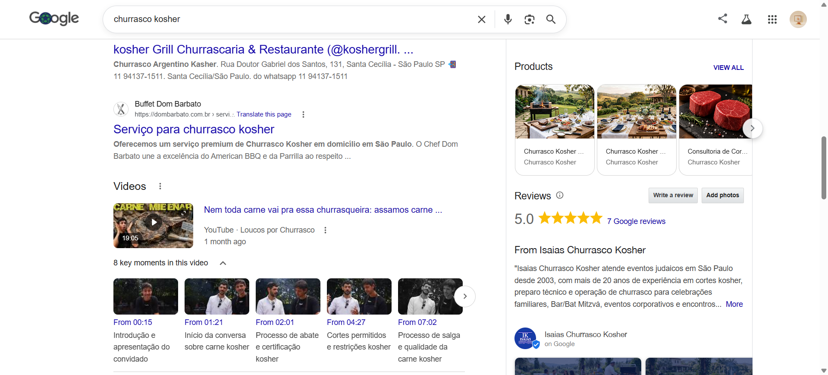Open thumbnail for Início da conversa moment
Screen dimensions: 828x375
point(217,296)
